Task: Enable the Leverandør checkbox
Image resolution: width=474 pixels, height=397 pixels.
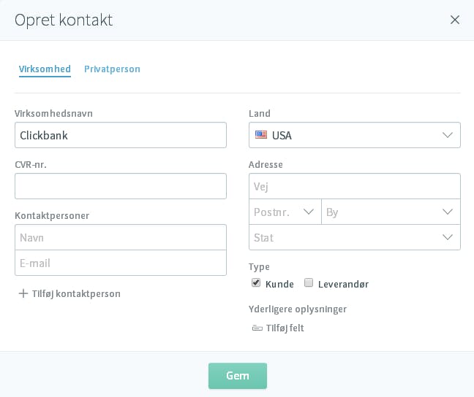Action: [309, 282]
